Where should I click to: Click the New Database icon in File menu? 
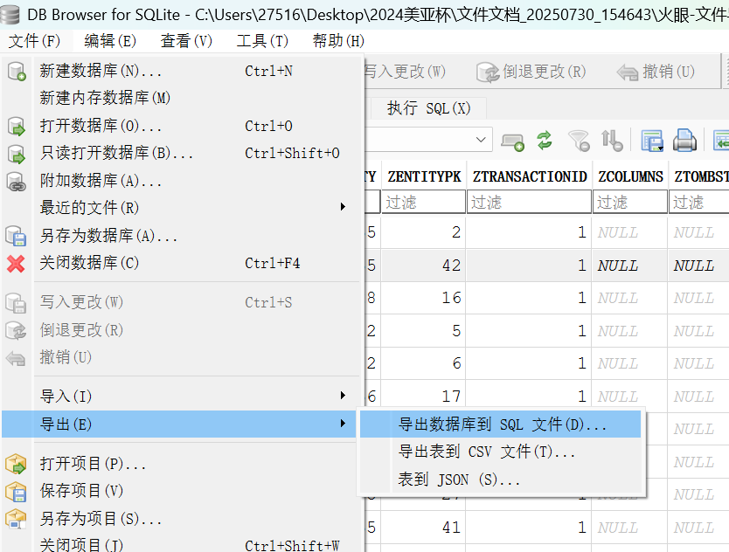coord(17,71)
